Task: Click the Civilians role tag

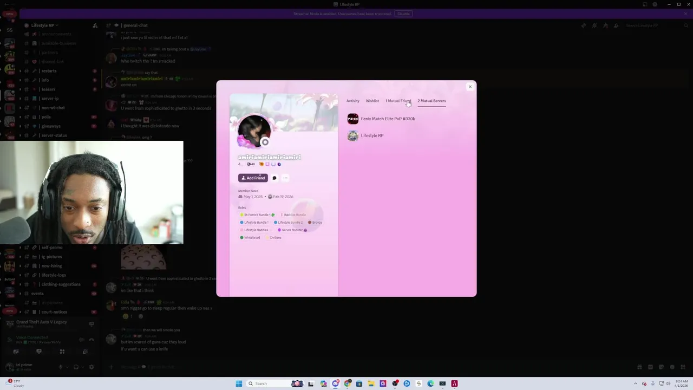Action: [273, 237]
